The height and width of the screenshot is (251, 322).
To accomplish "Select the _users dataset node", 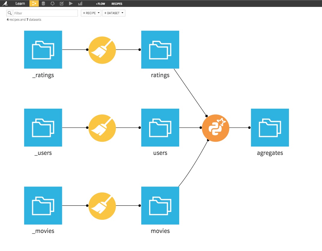I will click(x=43, y=128).
